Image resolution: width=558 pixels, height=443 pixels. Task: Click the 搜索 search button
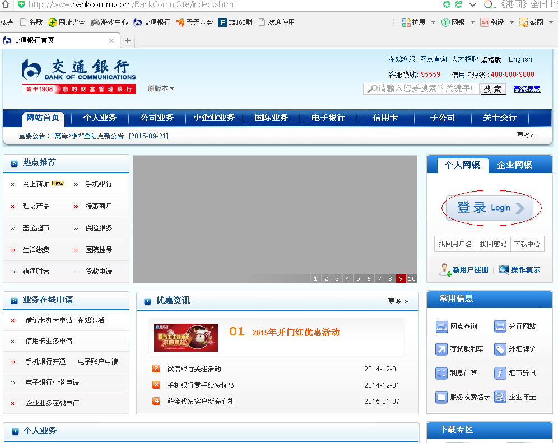pyautogui.click(x=492, y=88)
